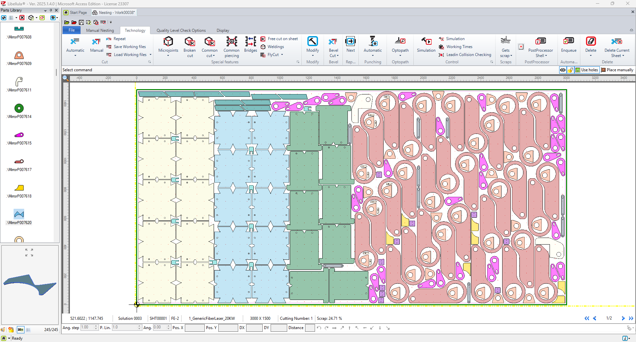Launch the Optopath tool
The image size is (636, 342).
pos(400,44)
